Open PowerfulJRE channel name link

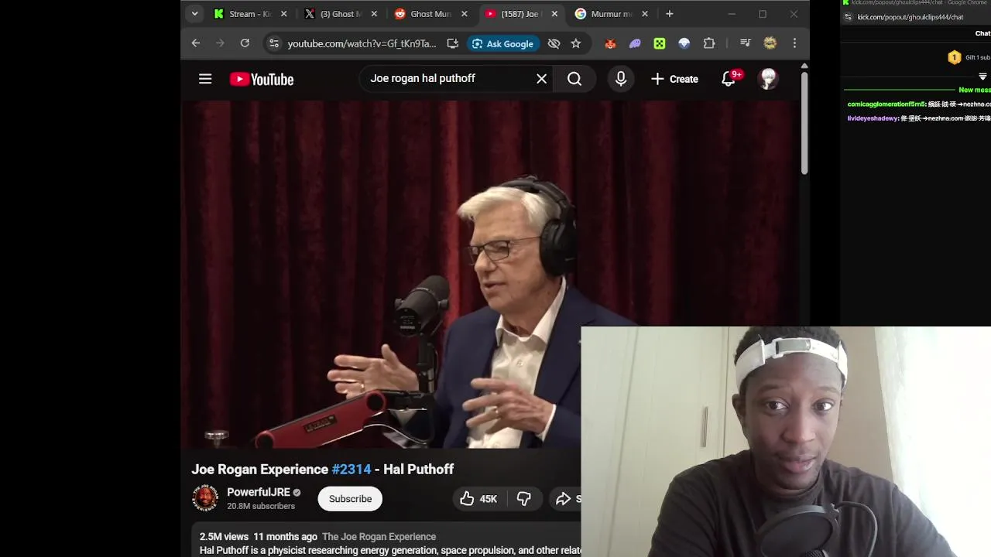pos(259,492)
